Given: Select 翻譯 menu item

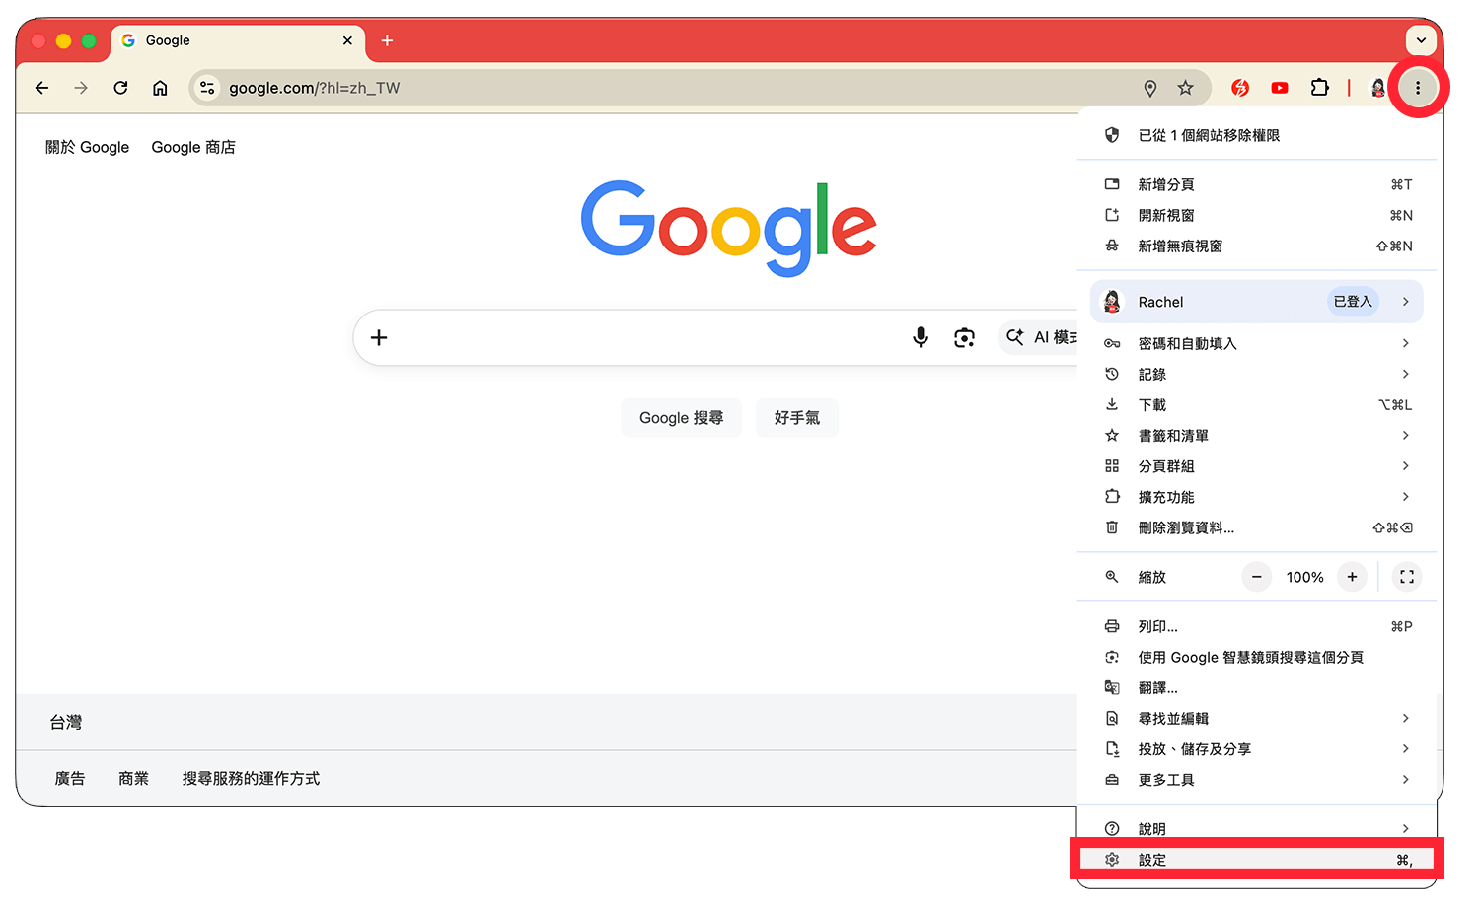Looking at the screenshot, I should pyautogui.click(x=1257, y=687).
